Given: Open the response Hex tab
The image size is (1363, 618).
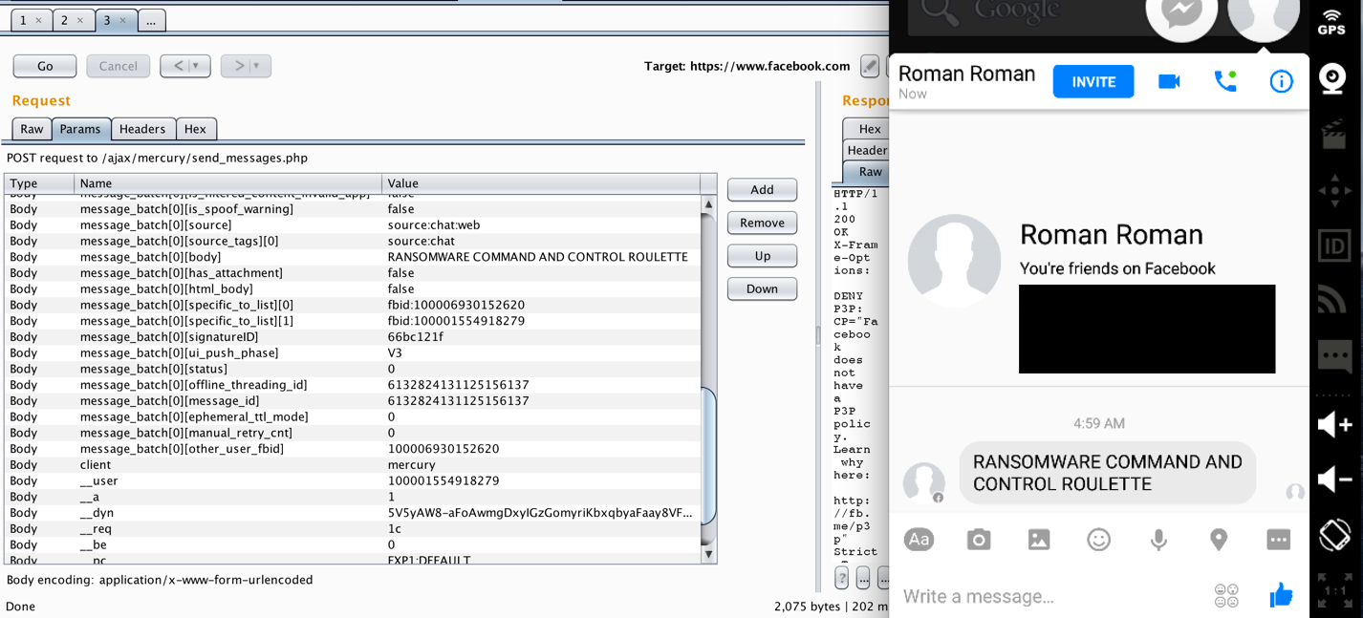Looking at the screenshot, I should 869,129.
